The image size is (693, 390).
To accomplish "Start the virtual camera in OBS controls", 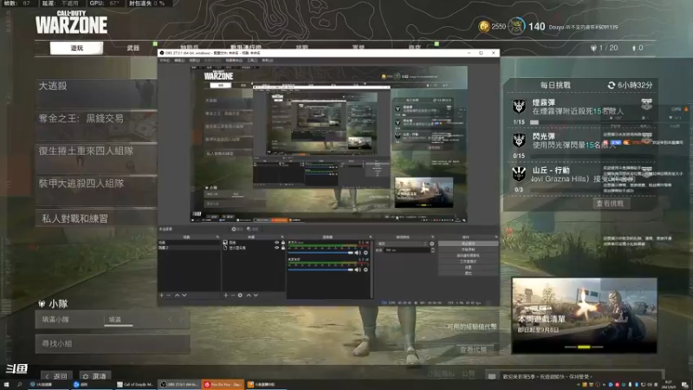I will coord(468,256).
